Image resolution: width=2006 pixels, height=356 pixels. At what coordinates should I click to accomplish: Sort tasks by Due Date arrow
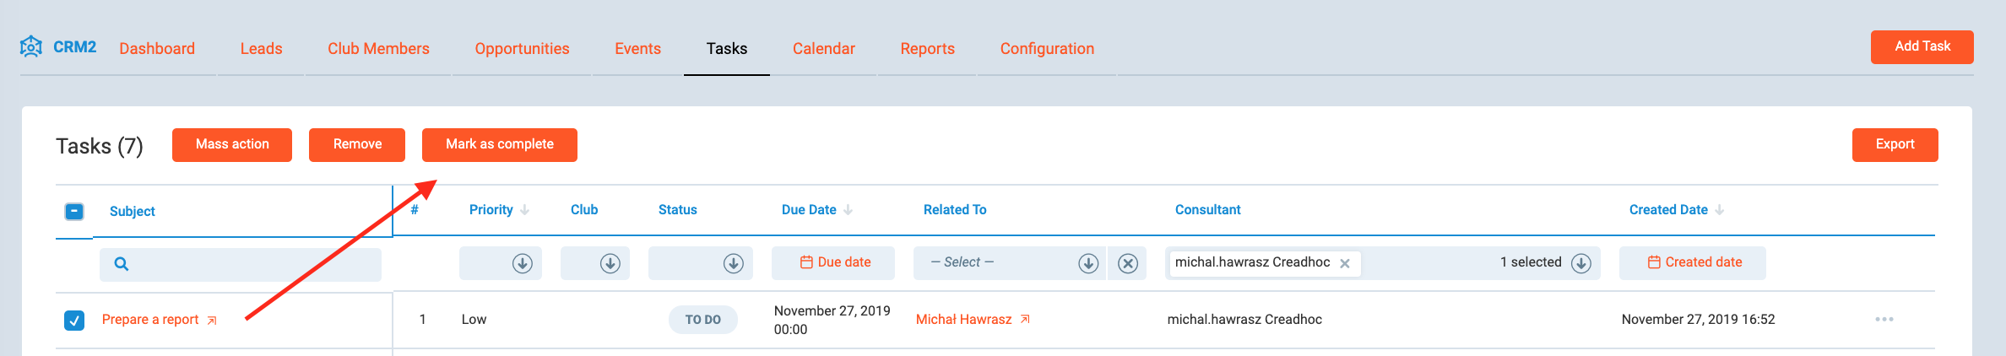[x=848, y=210]
